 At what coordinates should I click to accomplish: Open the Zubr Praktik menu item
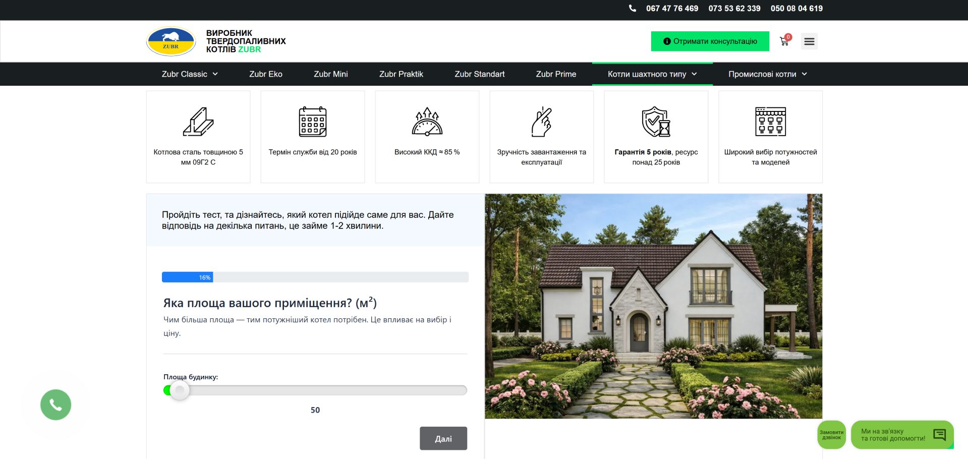click(401, 74)
